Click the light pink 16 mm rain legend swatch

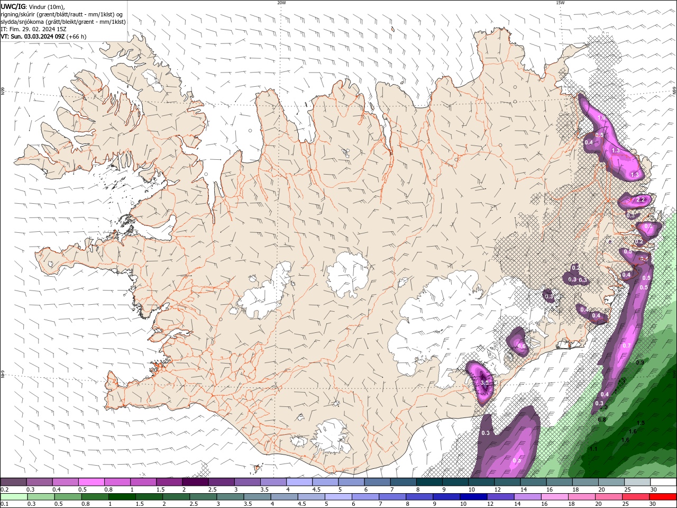[554, 497]
